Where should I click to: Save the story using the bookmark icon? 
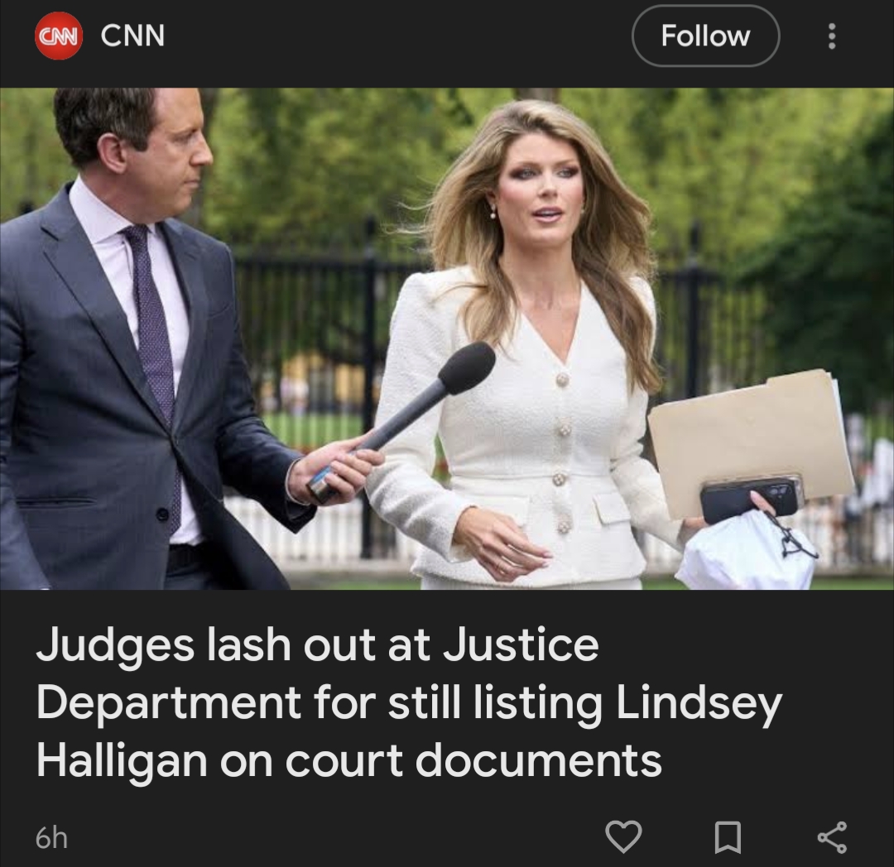728,837
